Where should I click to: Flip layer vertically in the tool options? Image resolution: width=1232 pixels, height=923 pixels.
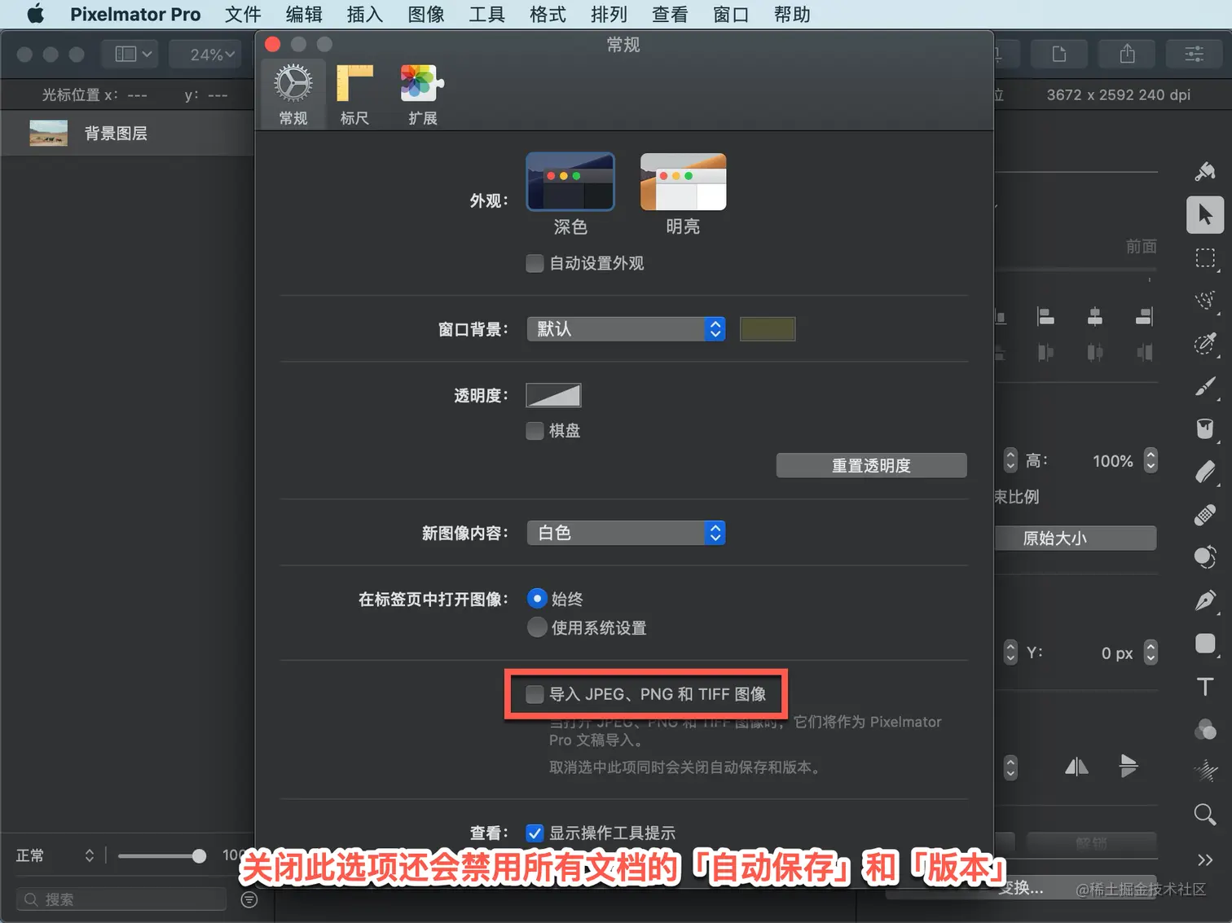pos(1129,766)
